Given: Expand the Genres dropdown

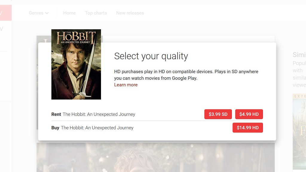Looking at the screenshot, I should tap(39, 13).
